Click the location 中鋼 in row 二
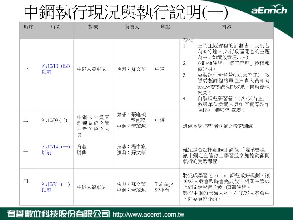 point(160,120)
